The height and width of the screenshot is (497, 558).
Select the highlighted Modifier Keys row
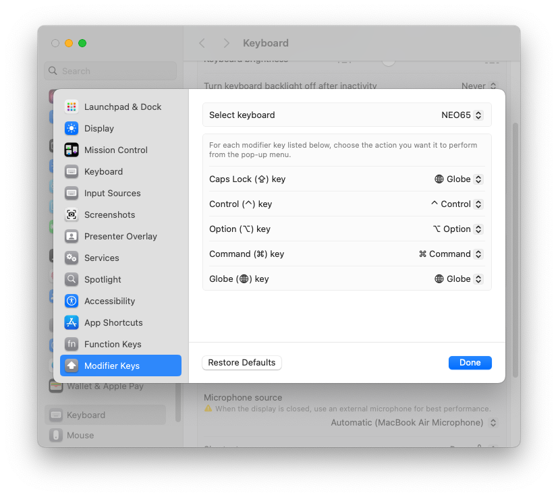tap(121, 366)
